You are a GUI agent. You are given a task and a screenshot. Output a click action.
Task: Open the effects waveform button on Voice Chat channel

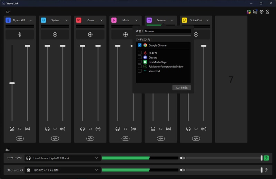196,139
